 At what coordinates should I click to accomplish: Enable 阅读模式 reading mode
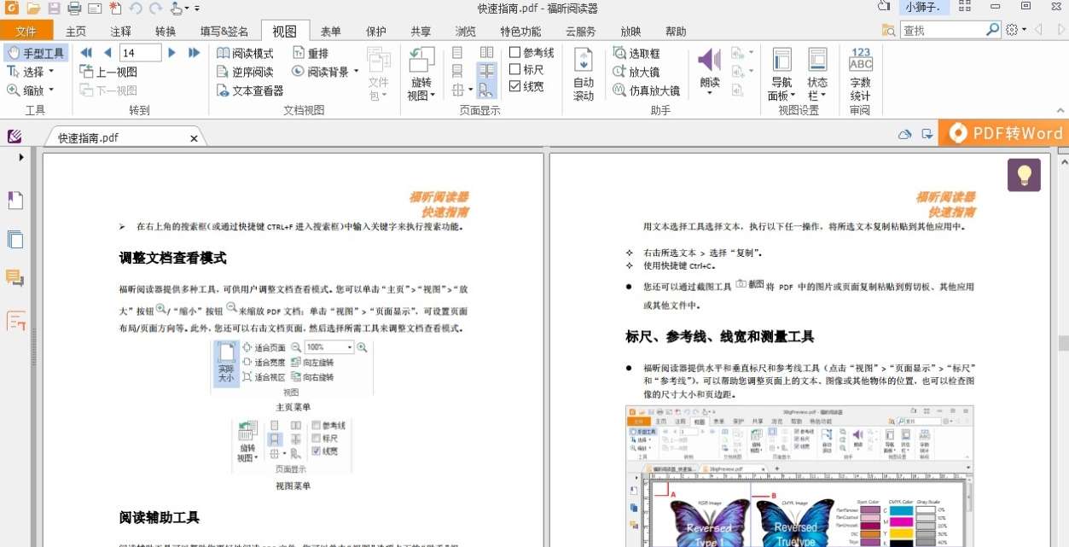(245, 53)
